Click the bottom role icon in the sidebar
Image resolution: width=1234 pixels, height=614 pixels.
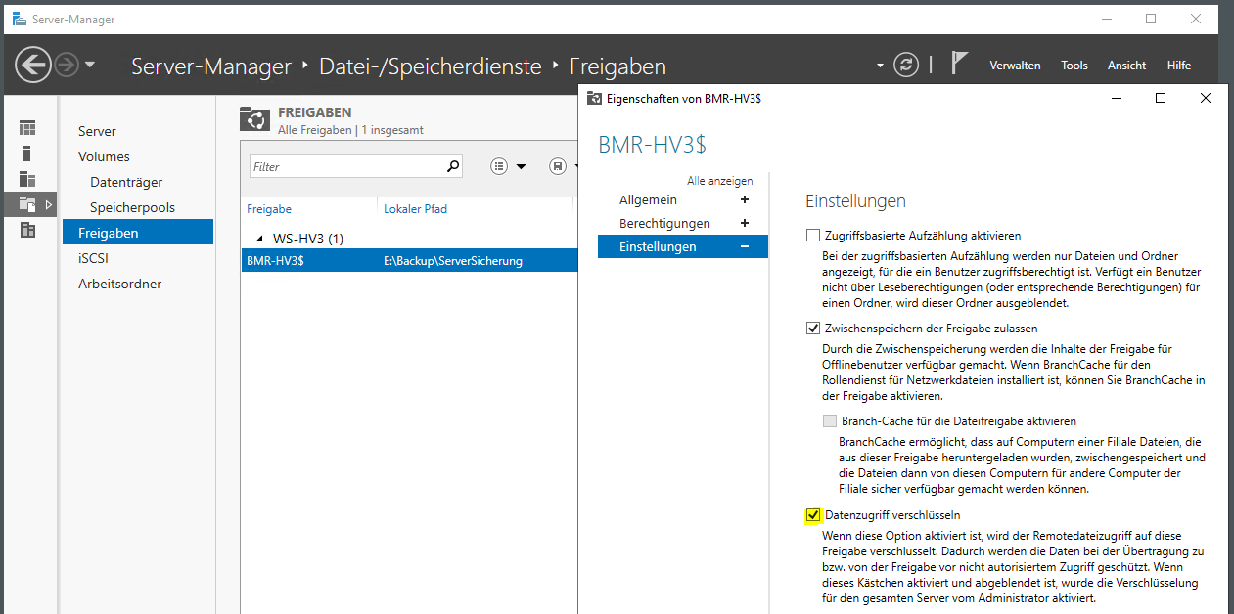[x=27, y=230]
